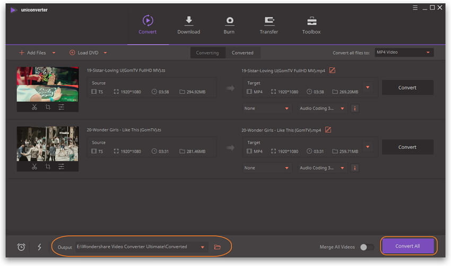Open the Convert section
This screenshot has height=266, width=451.
click(x=148, y=25)
